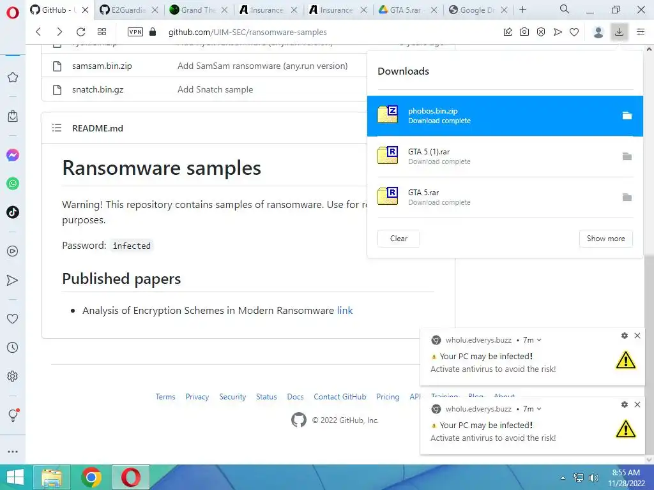
Task: Go forward to the next page
Action: (59, 32)
